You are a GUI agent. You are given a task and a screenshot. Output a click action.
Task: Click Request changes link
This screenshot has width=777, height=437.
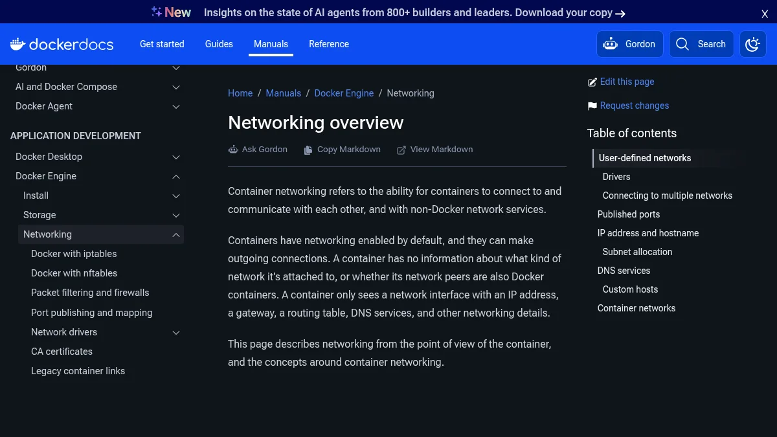[635, 106]
